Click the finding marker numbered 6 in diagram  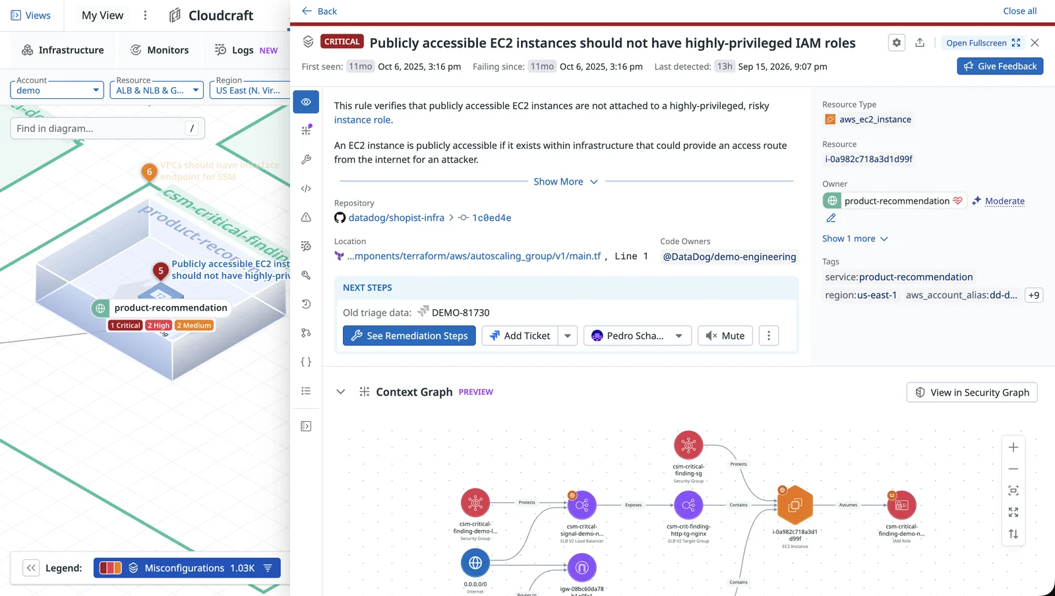tap(150, 172)
